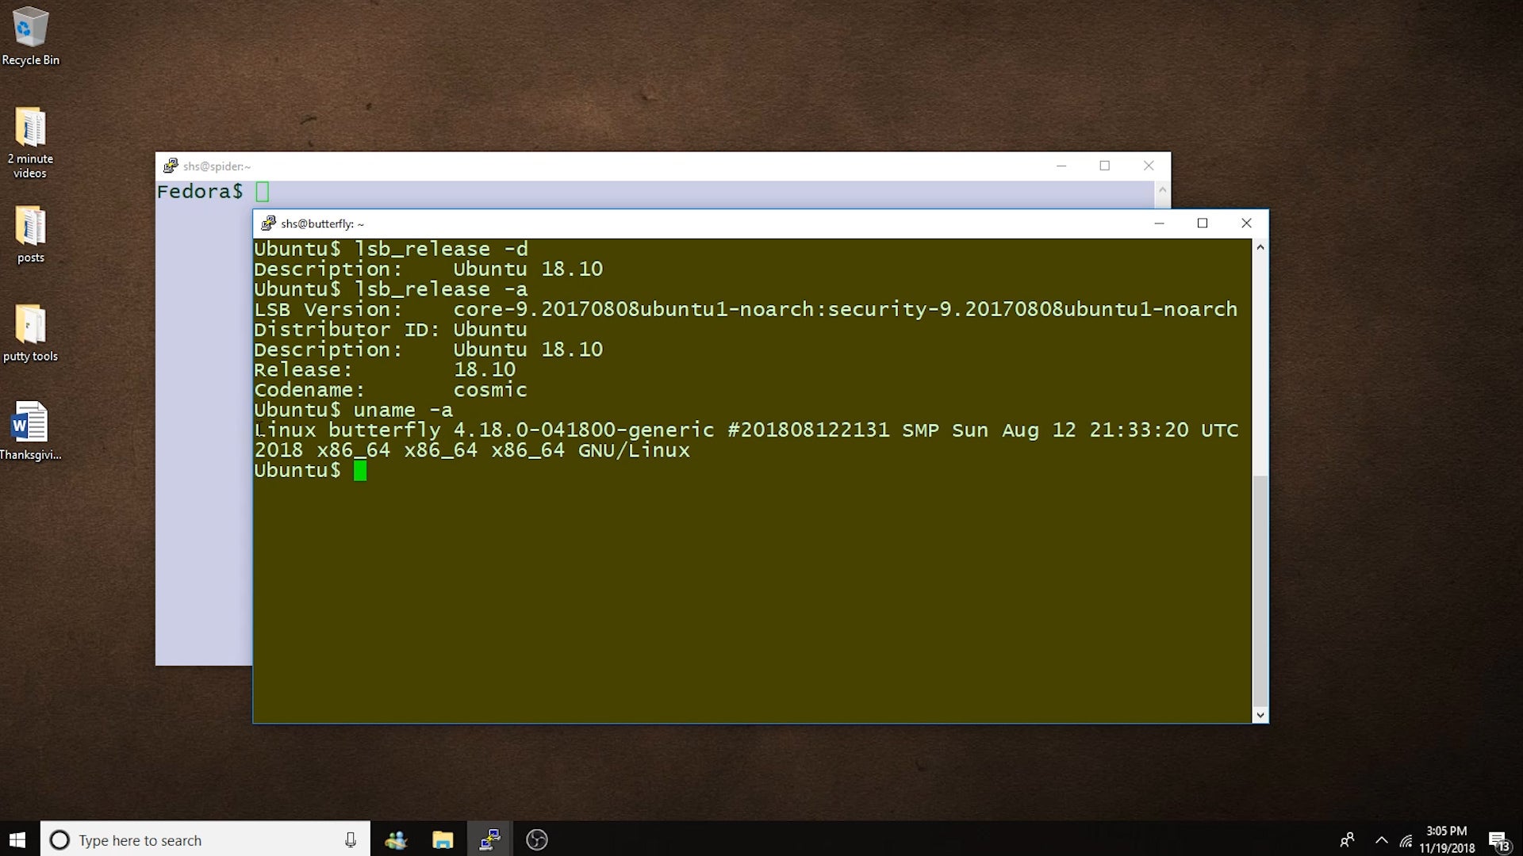Open the network status tray icon
This screenshot has width=1523, height=856.
coord(1406,840)
